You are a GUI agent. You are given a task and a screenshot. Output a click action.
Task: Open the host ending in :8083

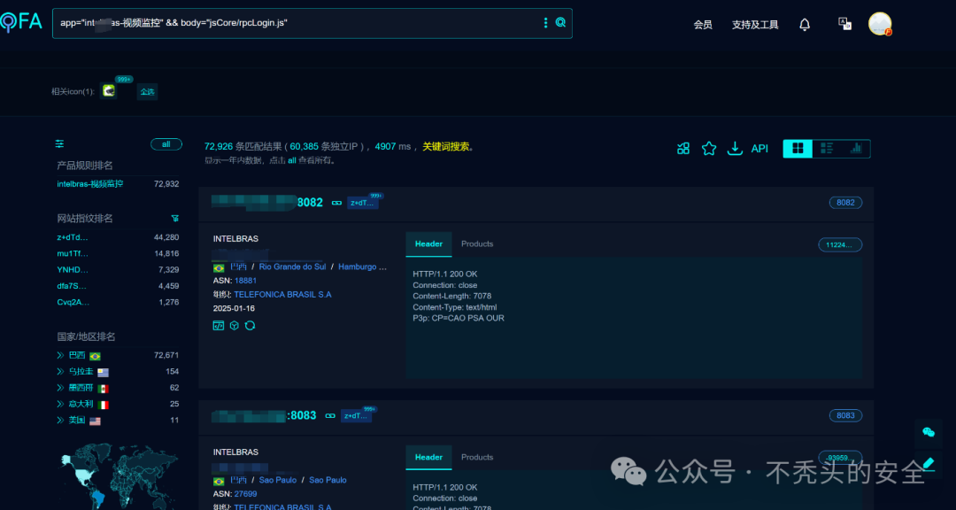pos(264,415)
